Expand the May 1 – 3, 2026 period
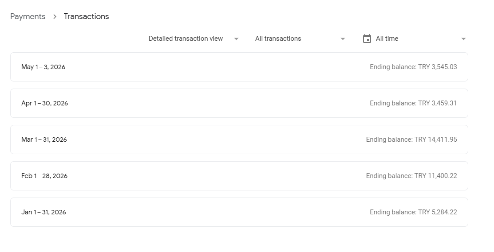This screenshot has height=252, width=494. click(x=239, y=67)
